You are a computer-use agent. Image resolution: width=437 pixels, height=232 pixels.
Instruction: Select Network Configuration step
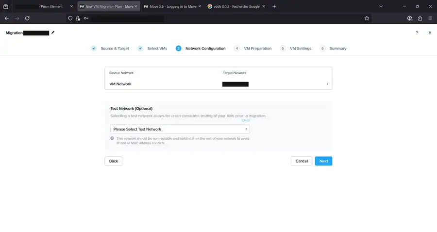coord(201,49)
